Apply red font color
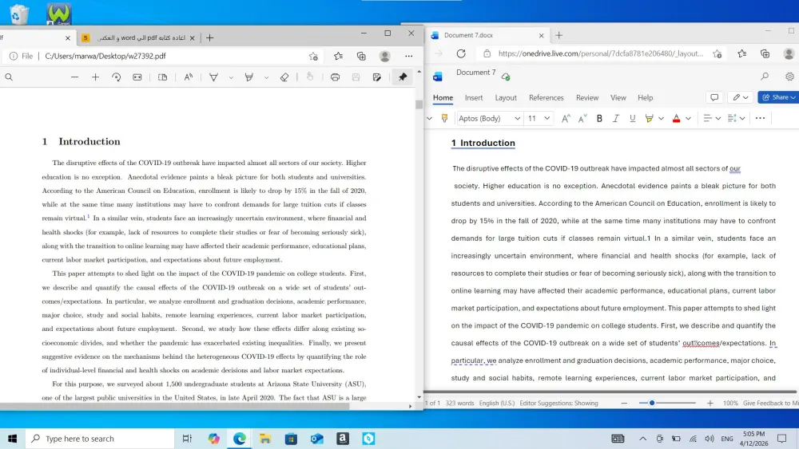 [x=676, y=119]
